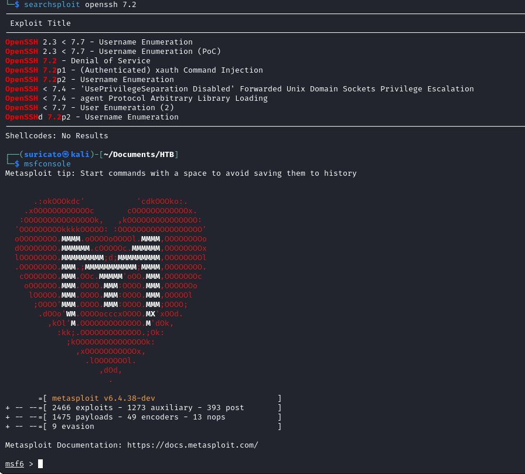Click the 'msf6' prompt label
Viewport: 525px width, 474px height.
coord(15,464)
